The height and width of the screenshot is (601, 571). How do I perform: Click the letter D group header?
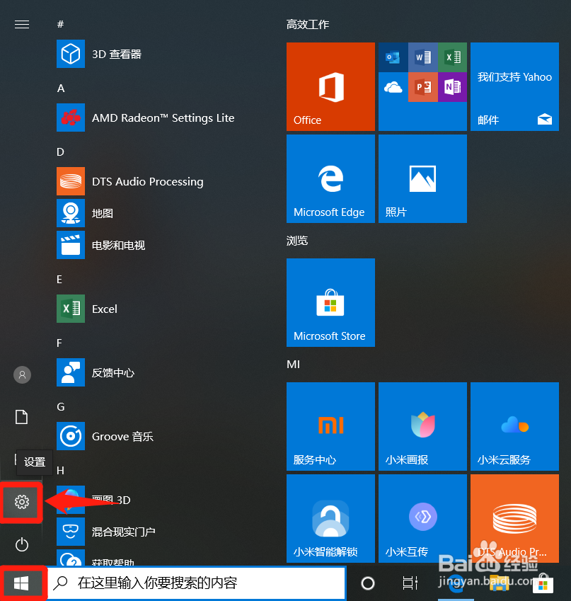point(60,151)
